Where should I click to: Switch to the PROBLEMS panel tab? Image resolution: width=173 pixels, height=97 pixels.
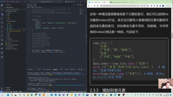[30, 70]
